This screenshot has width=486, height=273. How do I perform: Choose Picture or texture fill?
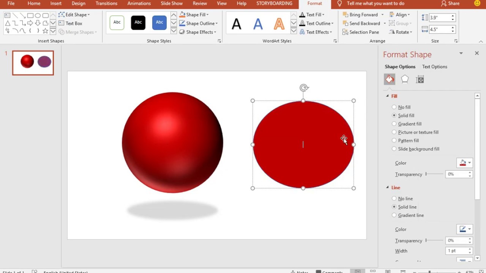click(415, 132)
